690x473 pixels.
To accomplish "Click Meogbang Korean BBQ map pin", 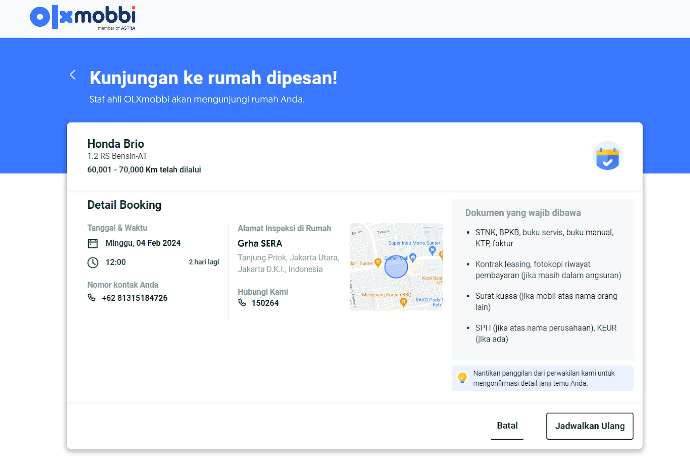I will pyautogui.click(x=403, y=302).
